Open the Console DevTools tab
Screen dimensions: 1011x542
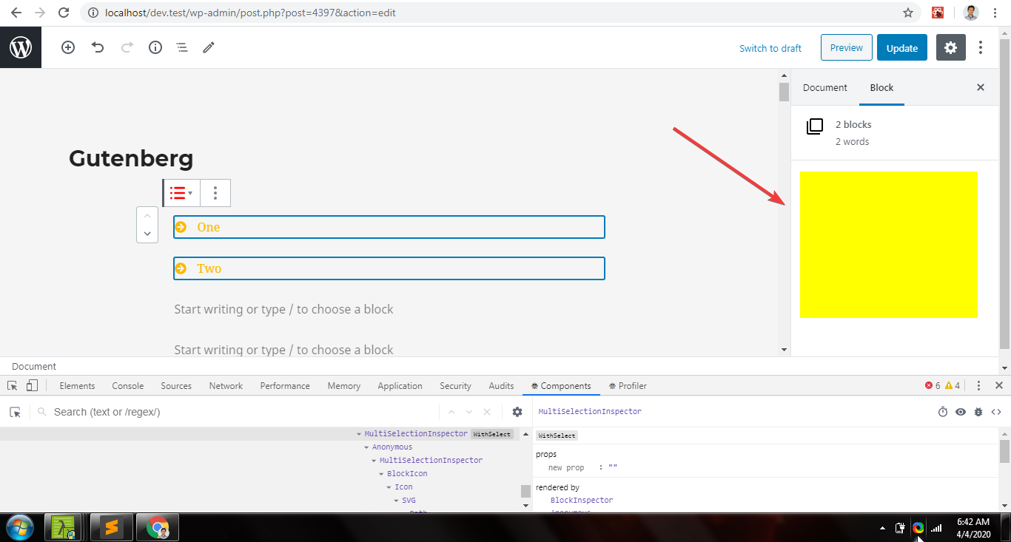pyautogui.click(x=128, y=385)
